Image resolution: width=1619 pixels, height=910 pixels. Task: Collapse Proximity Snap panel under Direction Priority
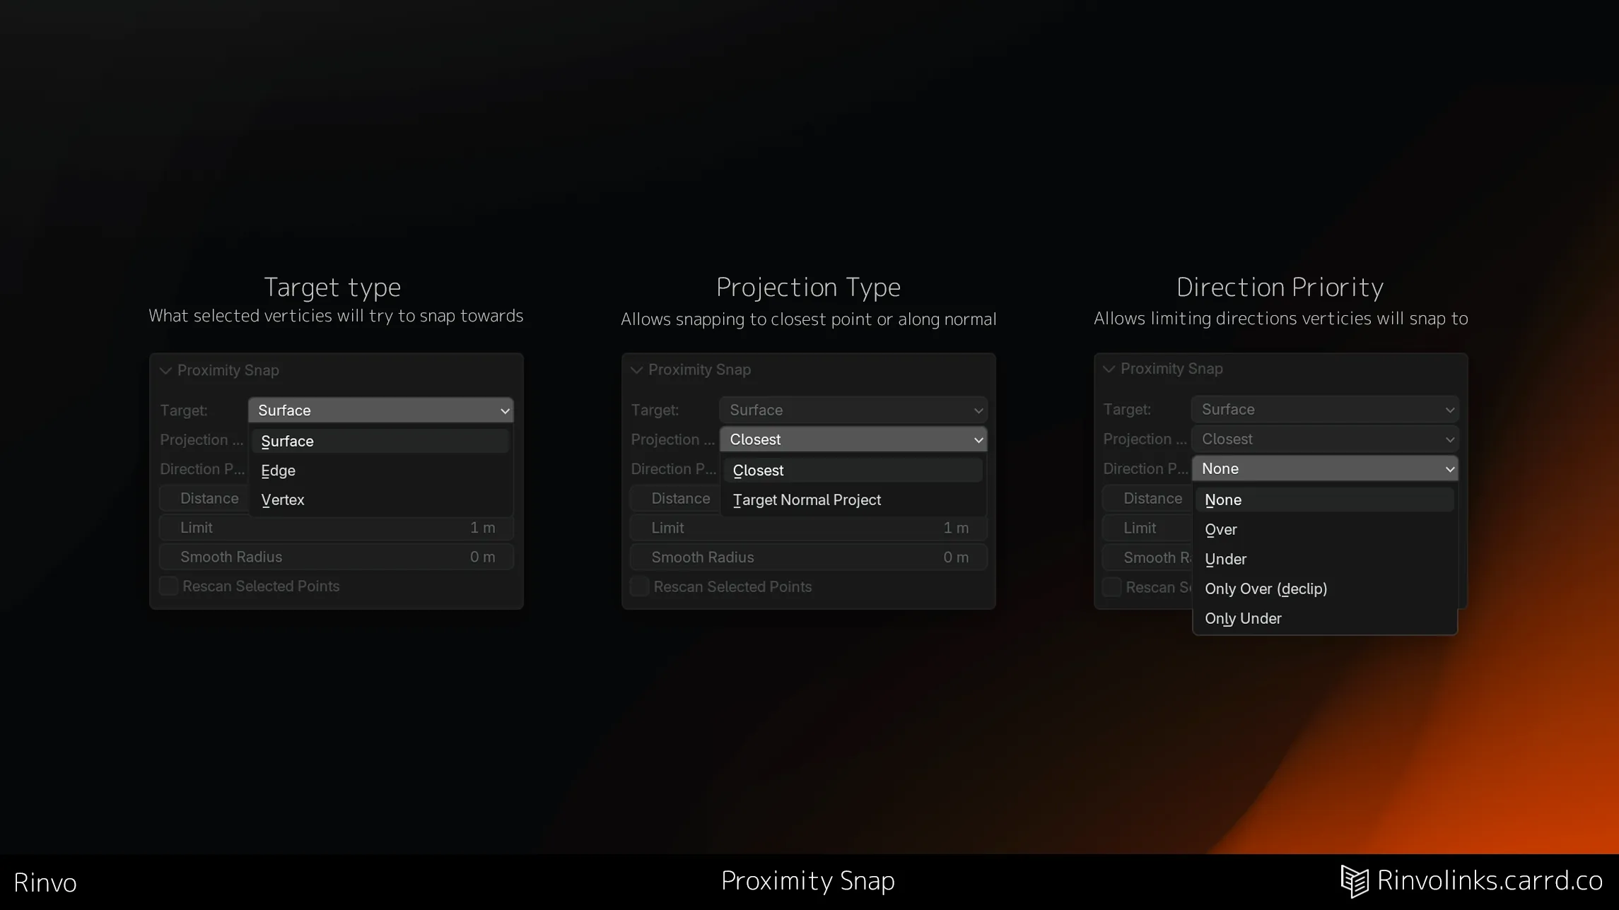pyautogui.click(x=1109, y=370)
